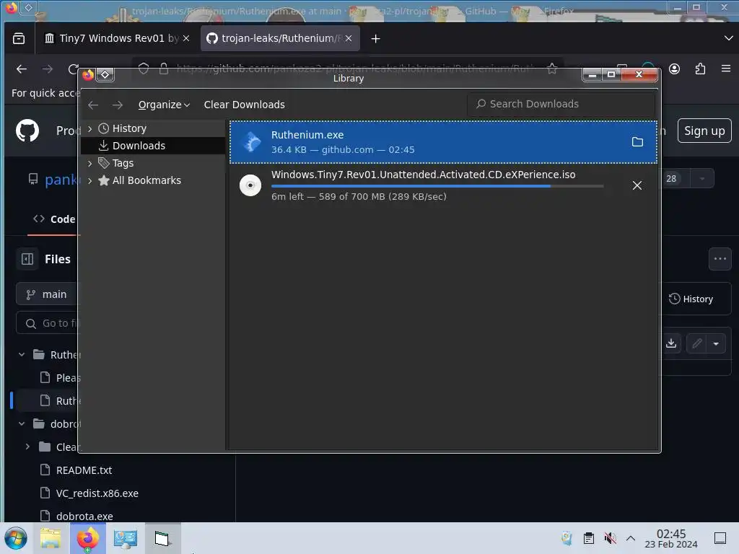
Task: Open Organize dropdown menu
Action: coord(164,105)
